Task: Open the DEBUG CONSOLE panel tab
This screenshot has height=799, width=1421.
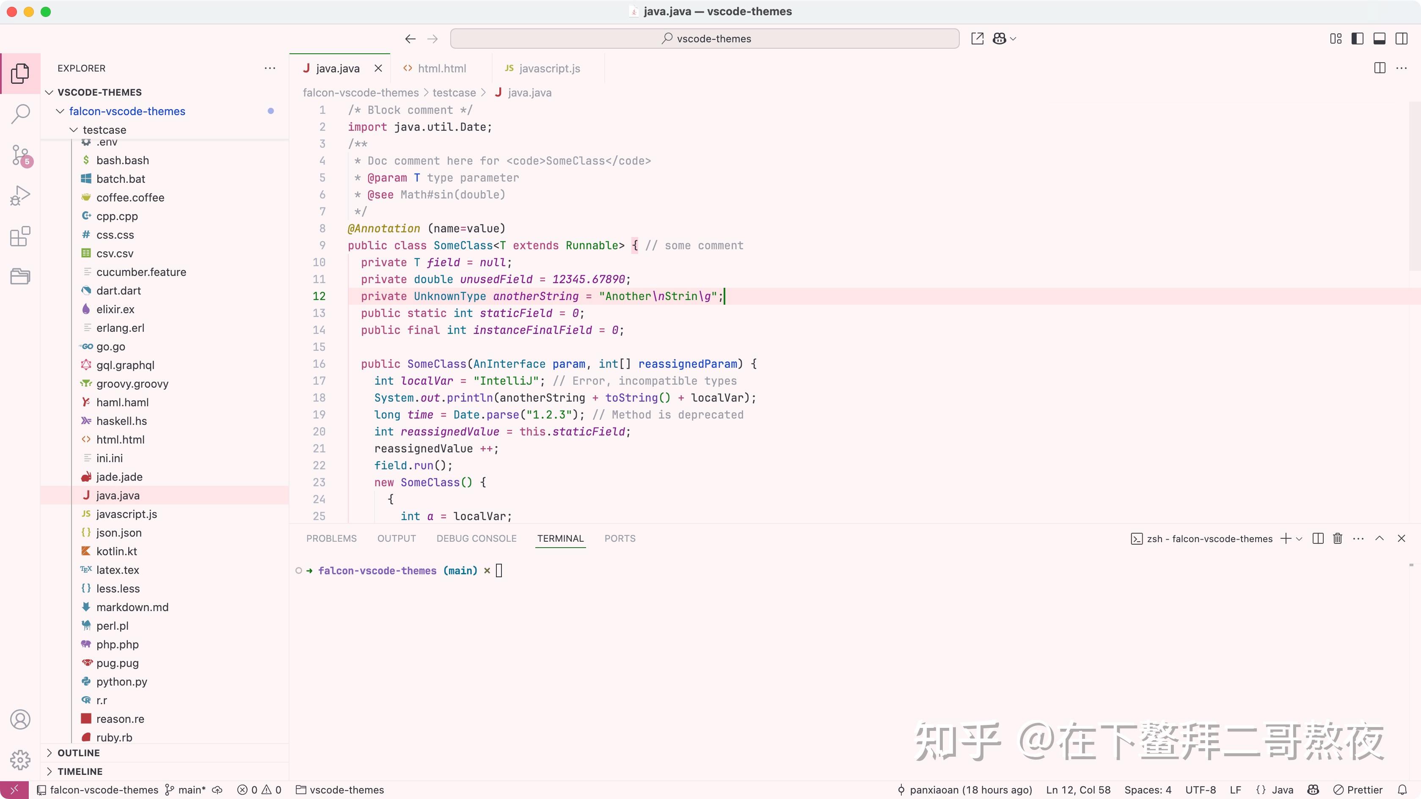Action: coord(476,539)
